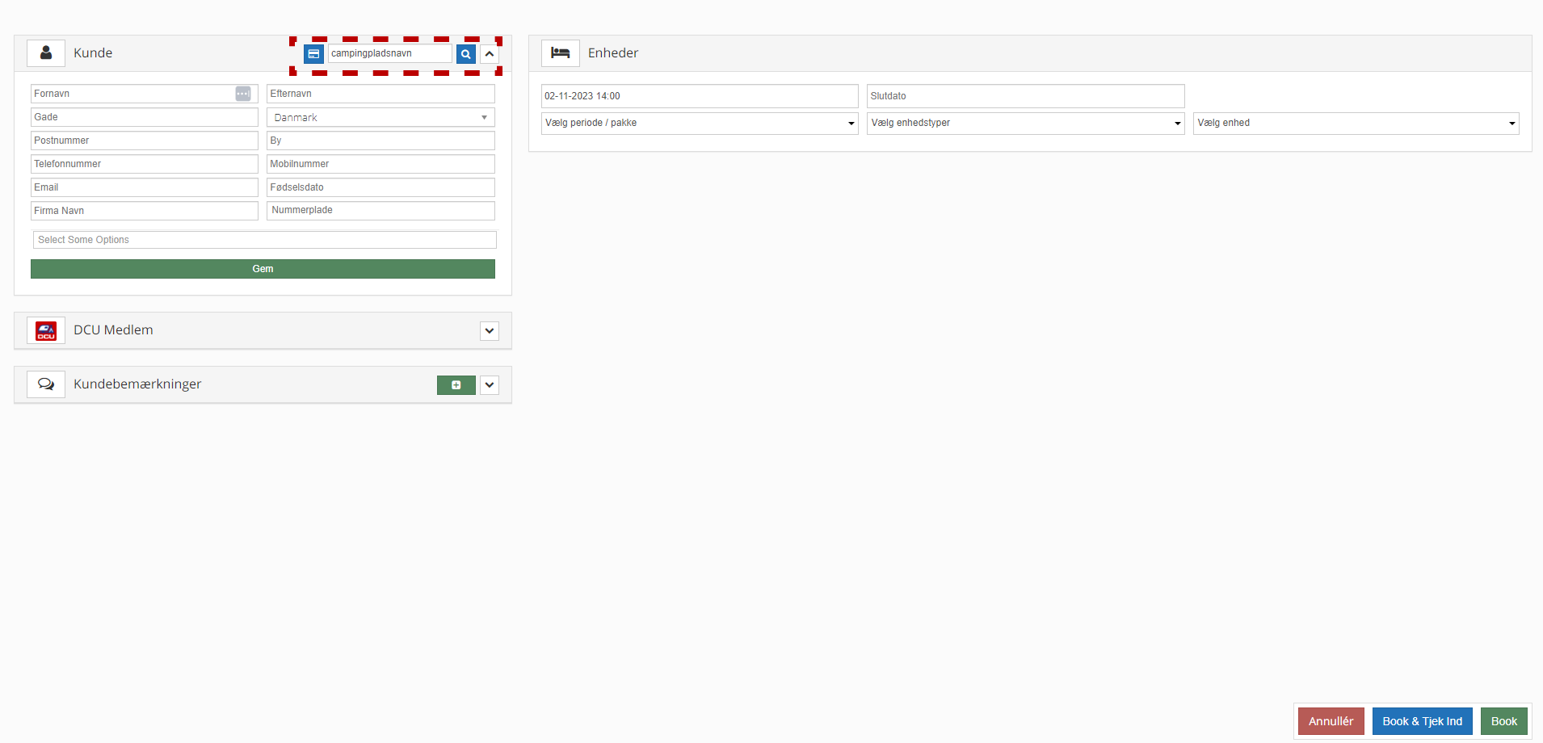Click the bed icon next to Enheder

560,53
